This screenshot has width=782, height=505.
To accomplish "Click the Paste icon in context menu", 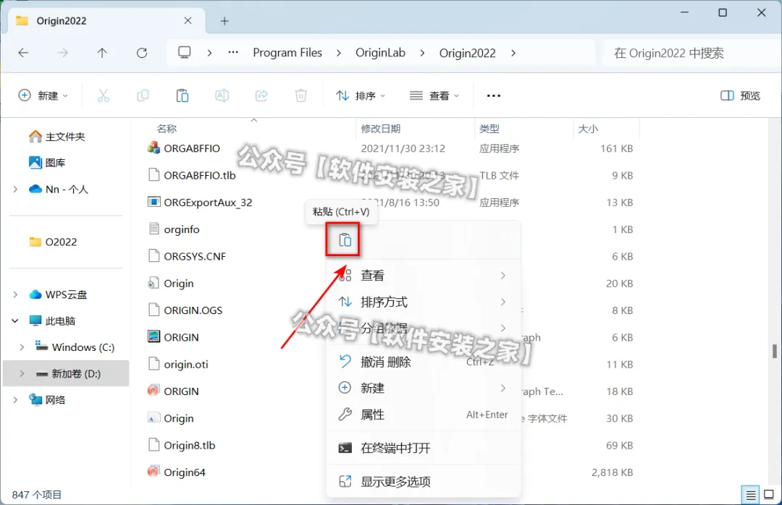I will (x=345, y=239).
